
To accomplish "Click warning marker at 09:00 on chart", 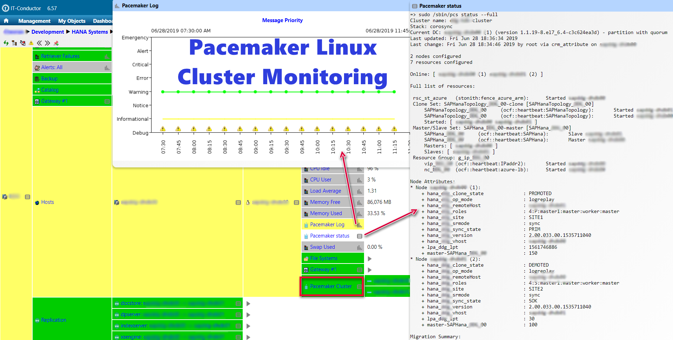I will pos(255,129).
